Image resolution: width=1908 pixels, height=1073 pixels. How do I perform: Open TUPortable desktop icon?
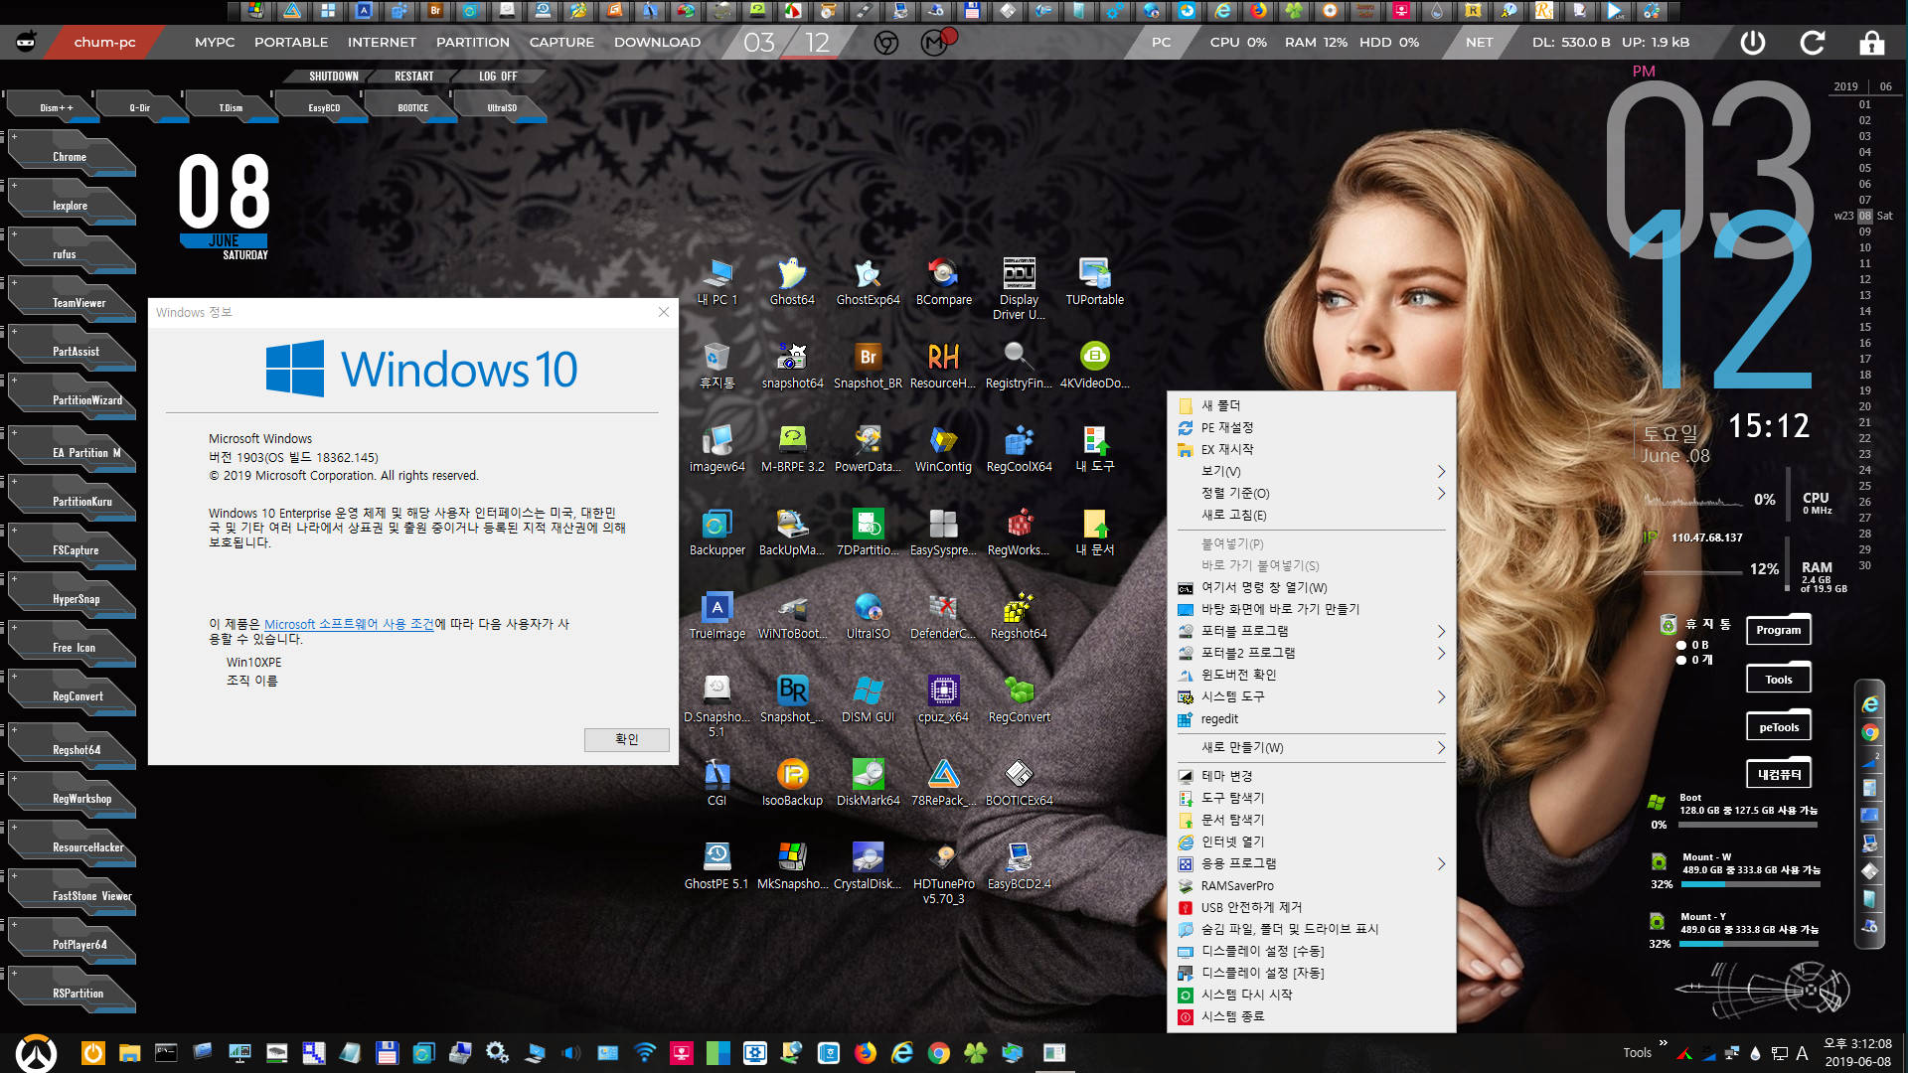1094,282
